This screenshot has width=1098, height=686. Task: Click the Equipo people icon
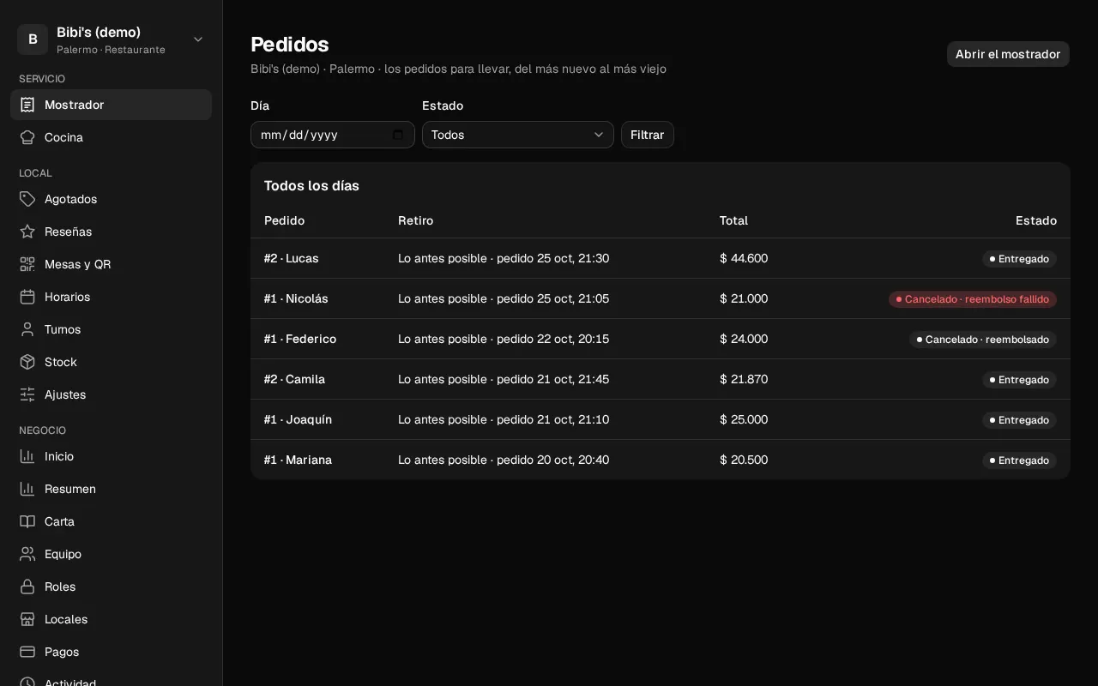pos(27,554)
